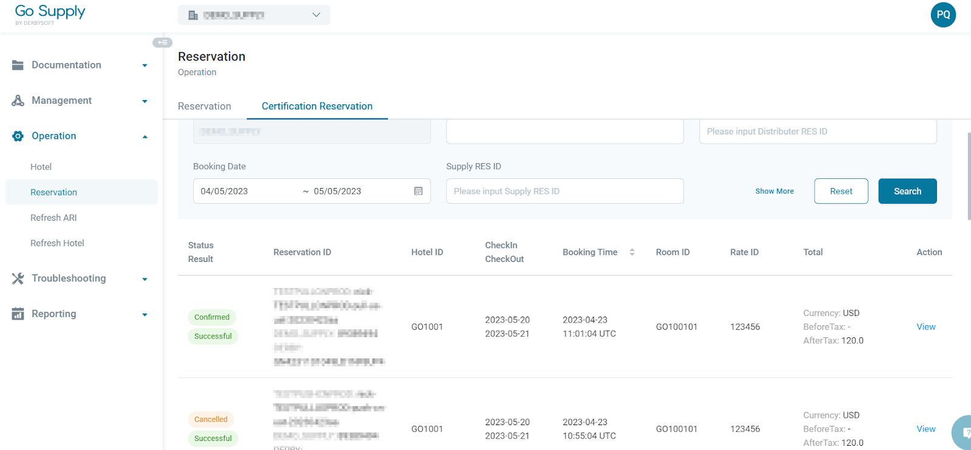Open the account selector dropdown at top
Image resolution: width=971 pixels, height=450 pixels.
coord(254,15)
